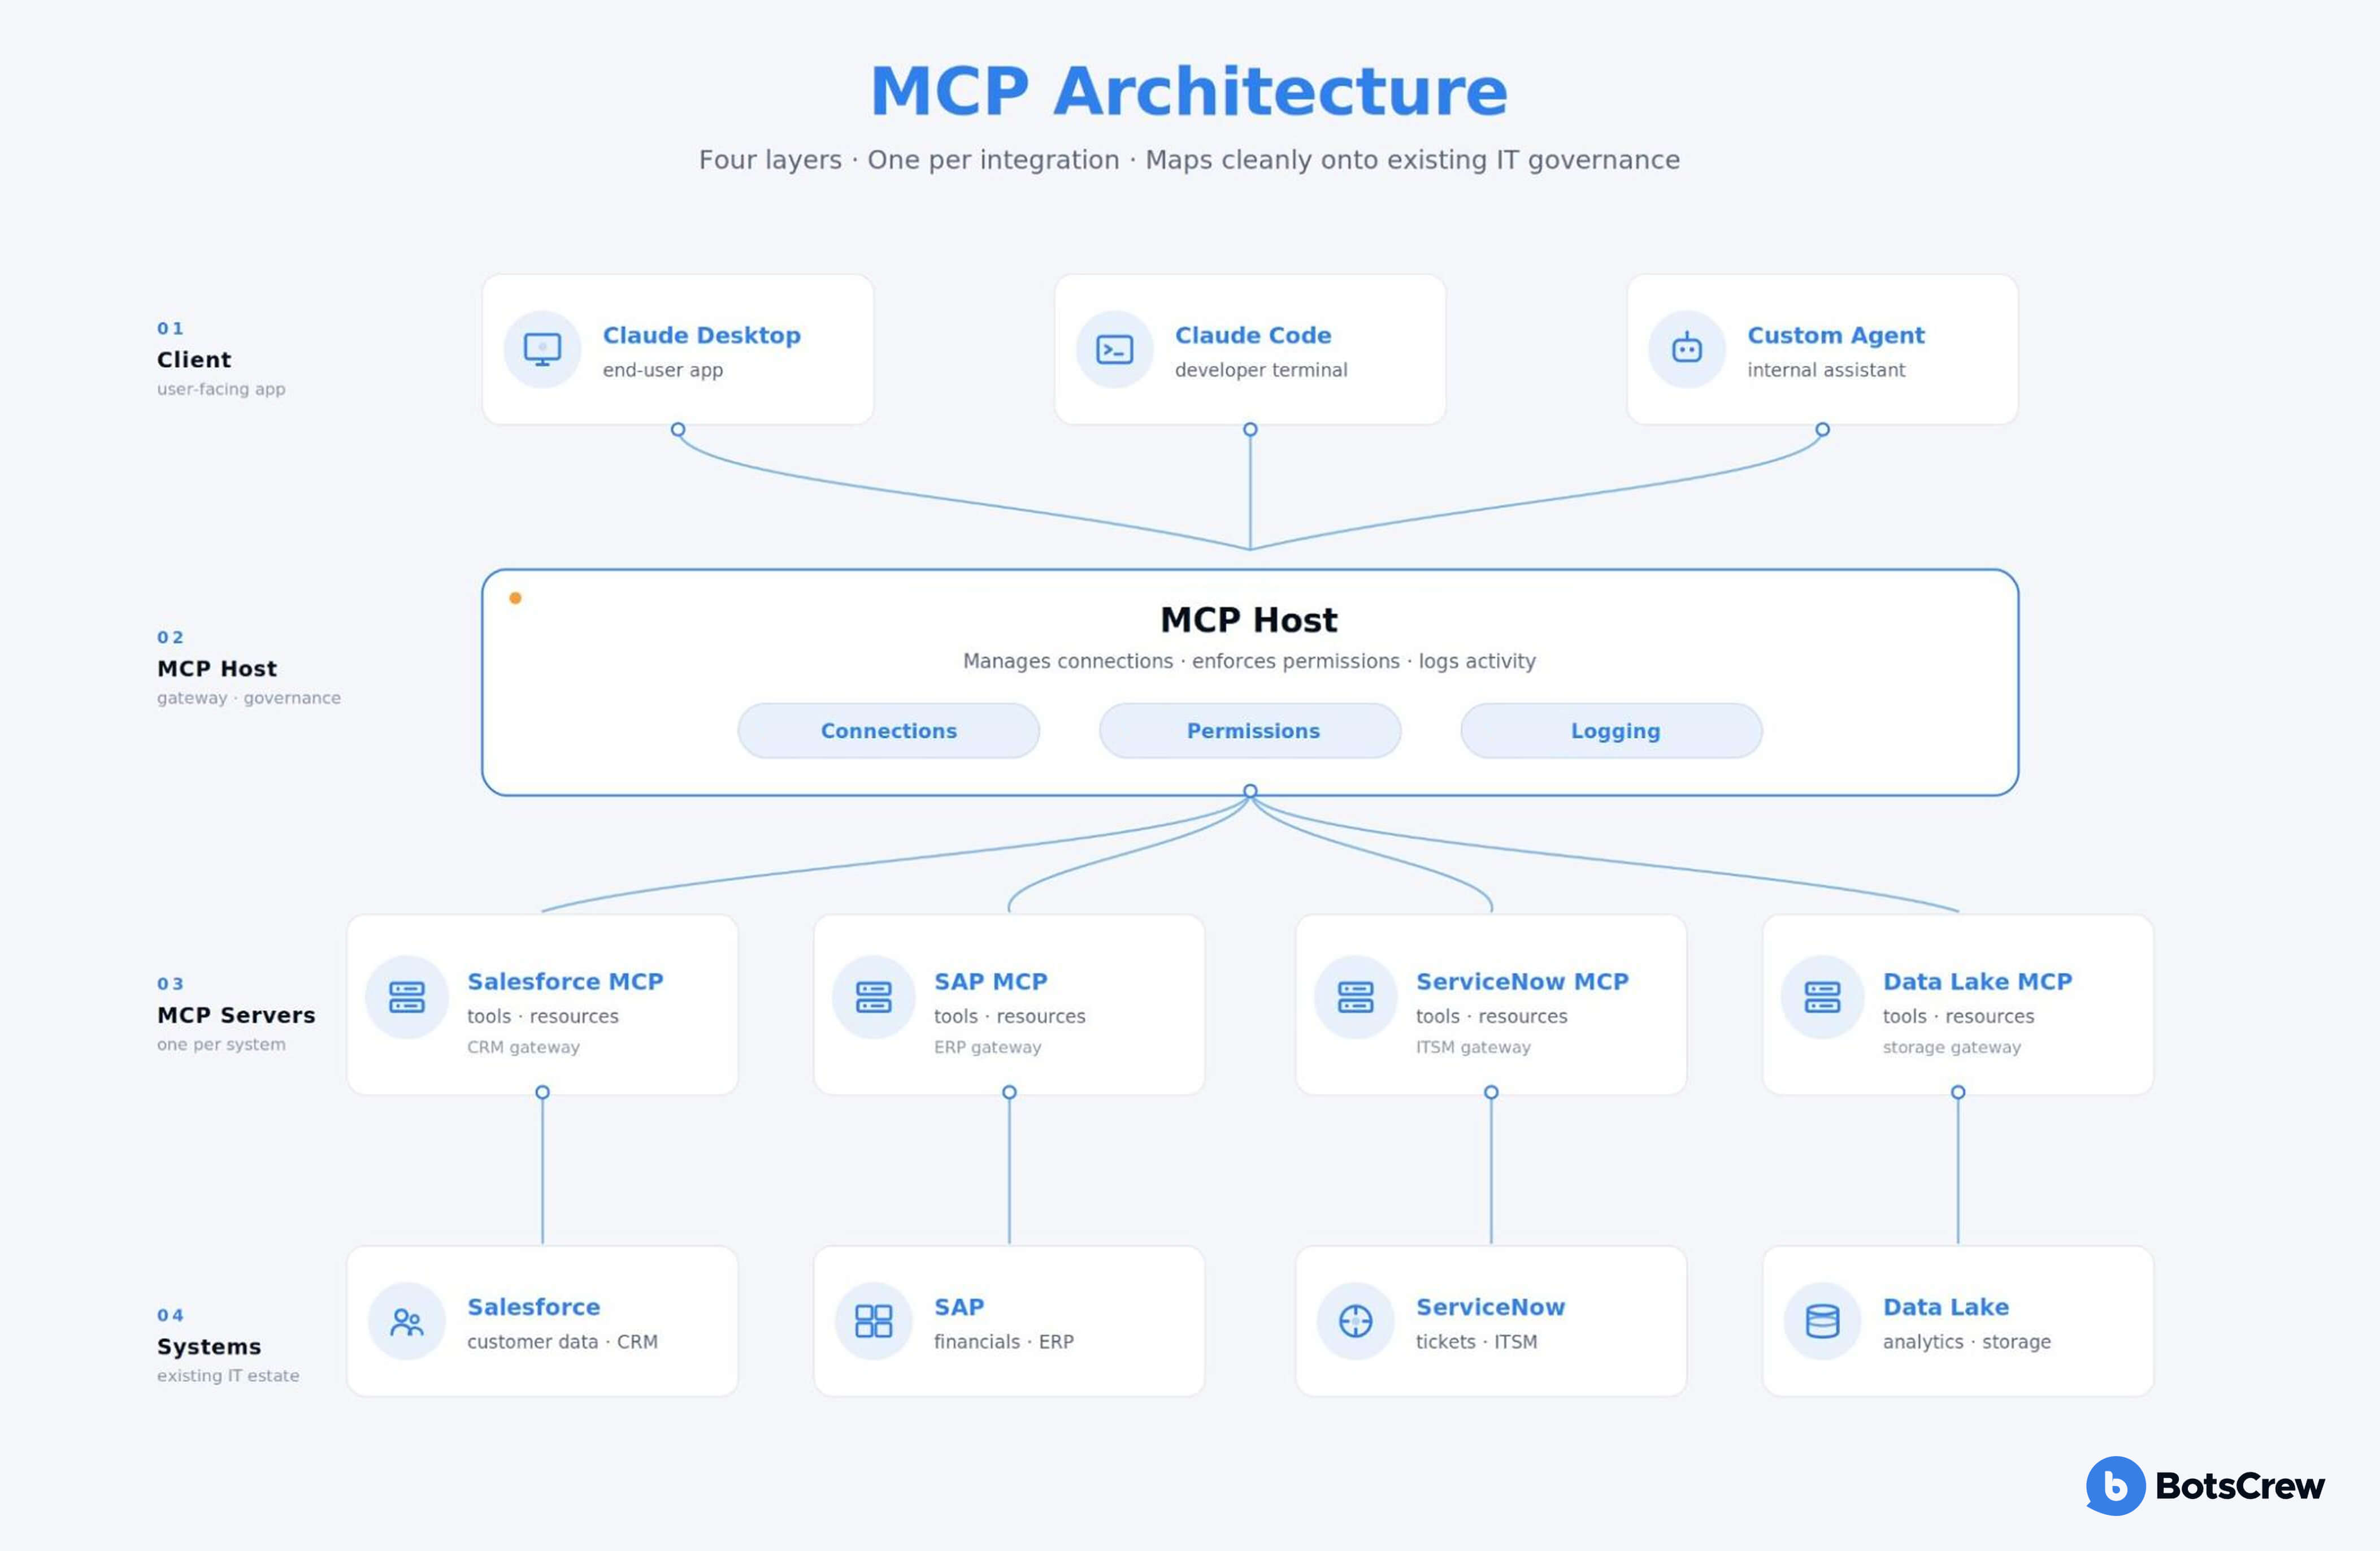Click the Data Lake MCP server icon
This screenshot has height=1551, width=2380.
pos(1822,997)
